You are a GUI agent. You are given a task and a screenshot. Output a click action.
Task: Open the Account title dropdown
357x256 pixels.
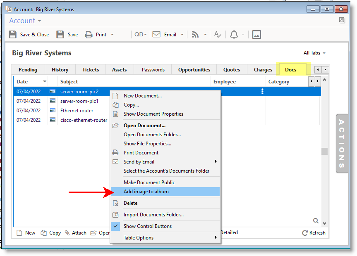click(25, 21)
